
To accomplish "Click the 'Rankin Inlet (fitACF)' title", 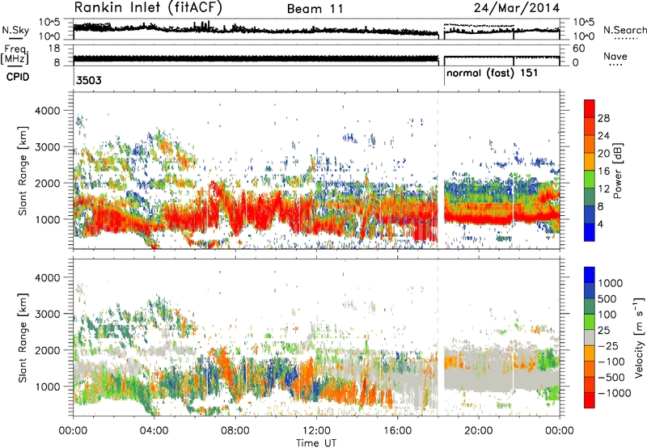I will pyautogui.click(x=148, y=8).
